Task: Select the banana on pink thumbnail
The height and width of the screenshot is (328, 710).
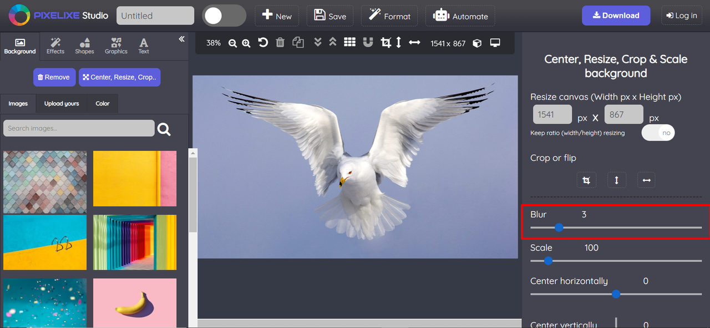Action: click(x=135, y=303)
